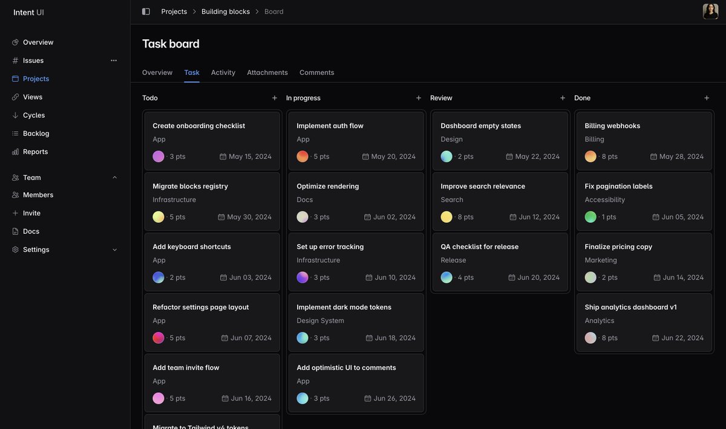Open the user profile avatar

710,11
